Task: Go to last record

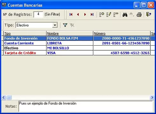Action: 92,15
